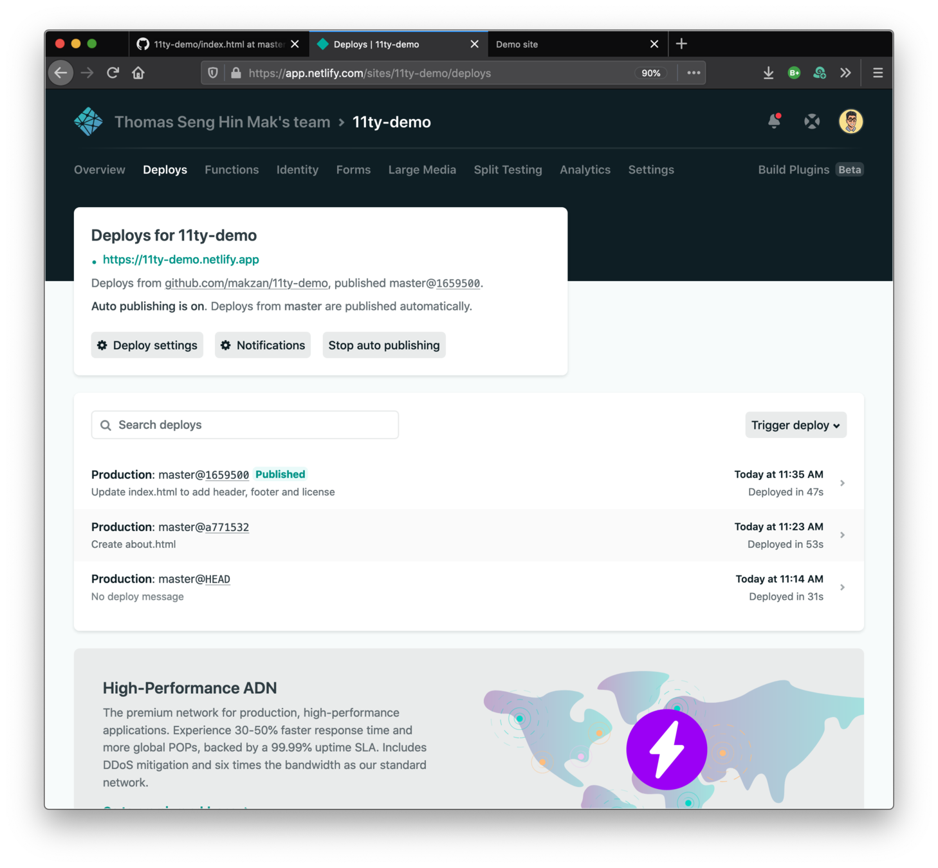
Task: Click the Netlify logo icon
Action: click(x=88, y=122)
